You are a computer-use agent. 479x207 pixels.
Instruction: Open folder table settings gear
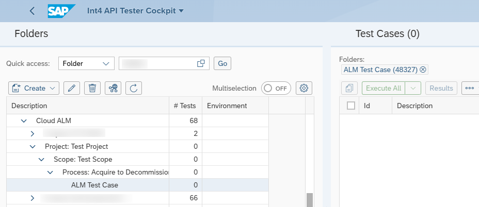tap(304, 88)
